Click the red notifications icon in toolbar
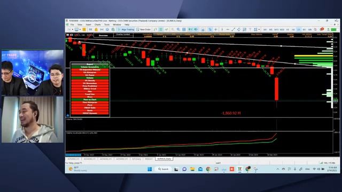 322,29
